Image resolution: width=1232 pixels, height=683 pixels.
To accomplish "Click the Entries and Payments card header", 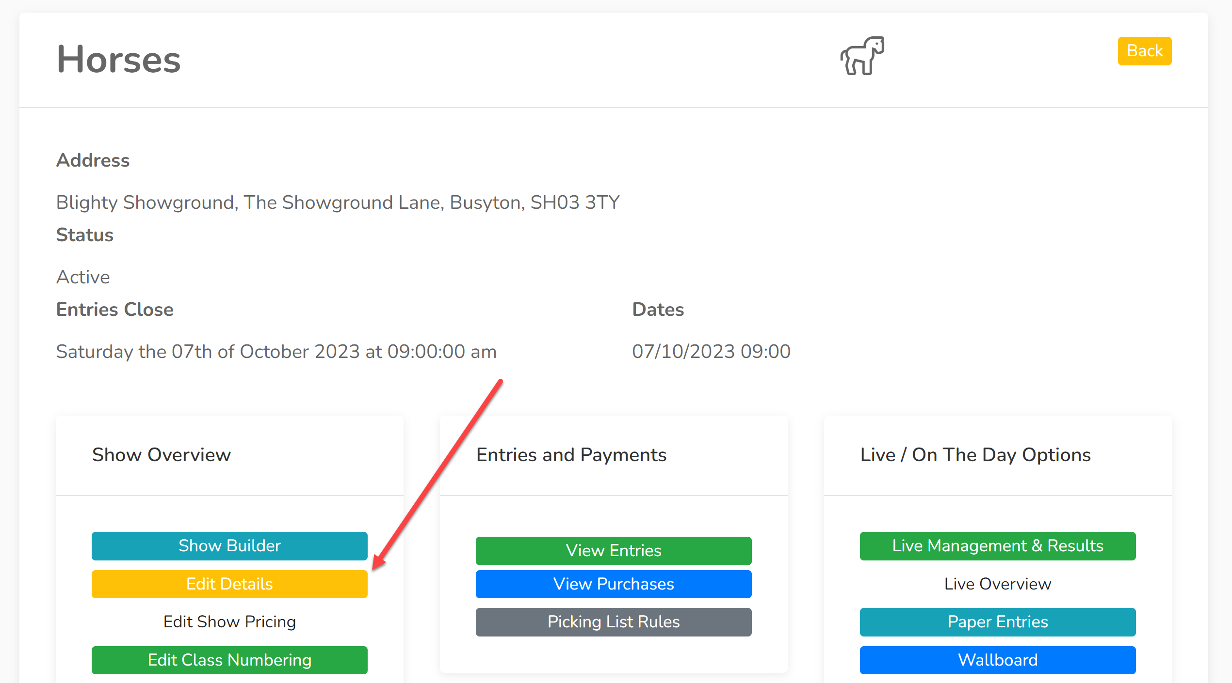I will [614, 455].
